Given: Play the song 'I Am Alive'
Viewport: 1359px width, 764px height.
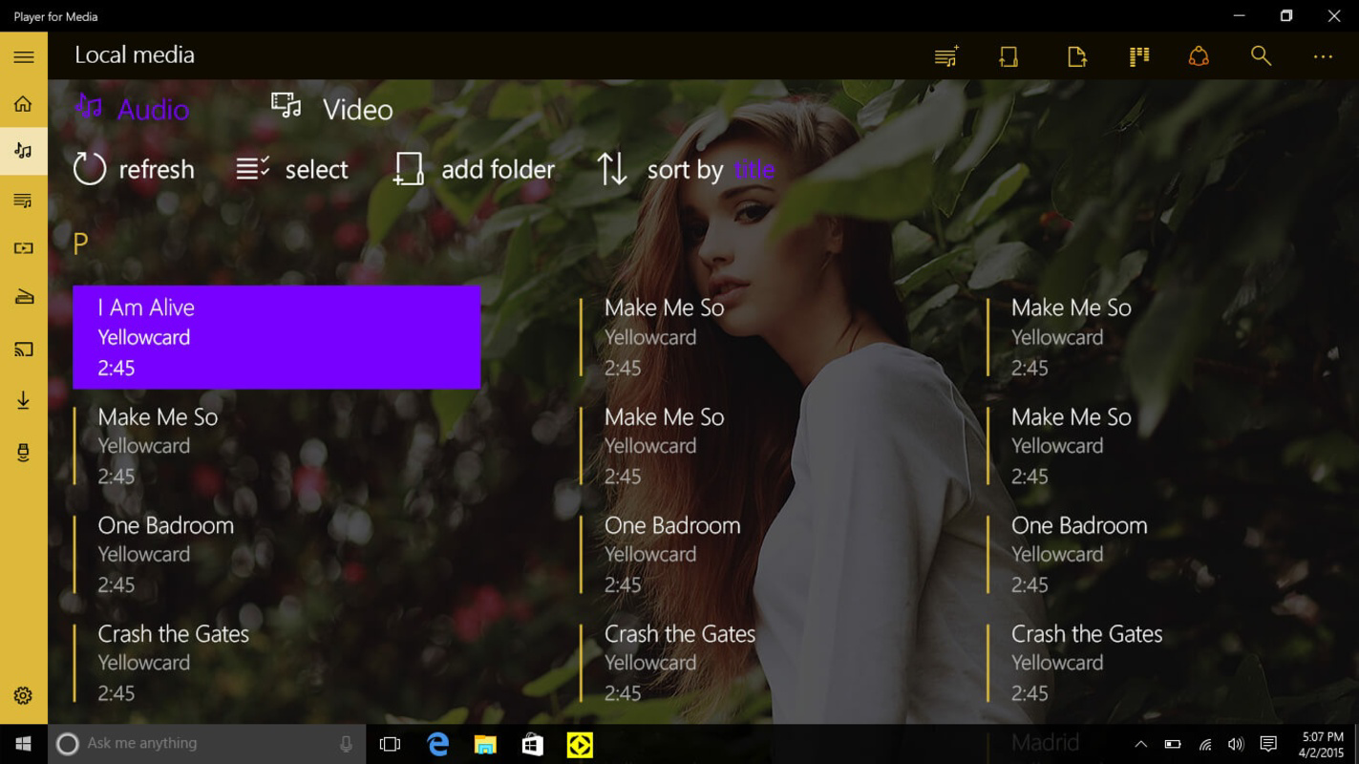Looking at the screenshot, I should 277,337.
